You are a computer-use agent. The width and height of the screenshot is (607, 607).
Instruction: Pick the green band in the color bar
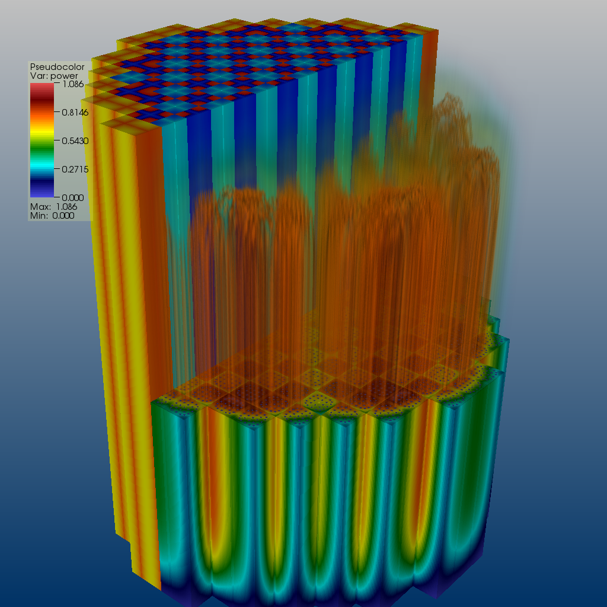point(42,148)
